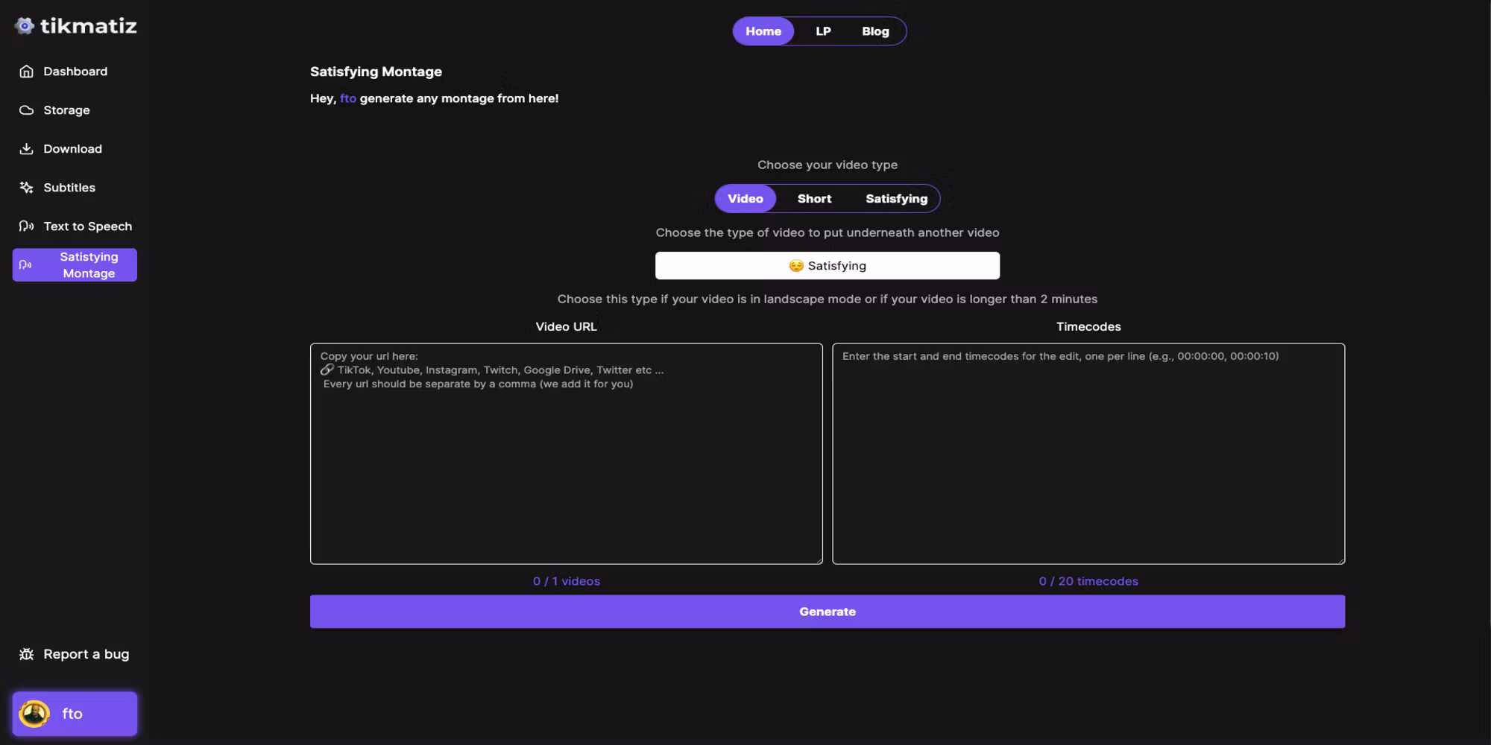Screen dimensions: 1491x745
Task: Open the Satisfying underneath-video dropdown
Action: coord(827,266)
